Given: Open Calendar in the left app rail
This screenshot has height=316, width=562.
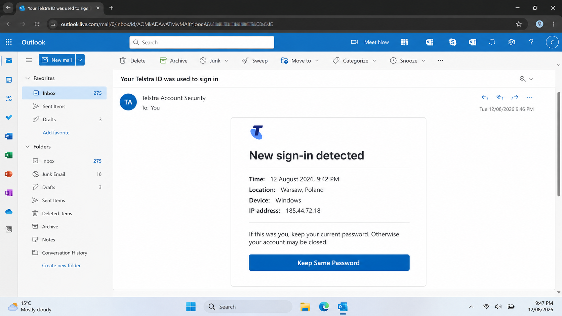Looking at the screenshot, I should coord(9,80).
